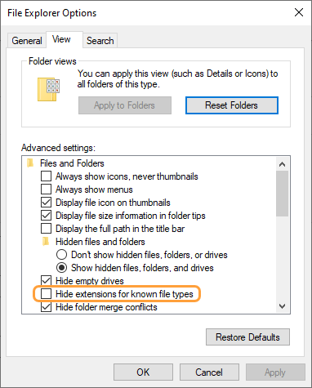Toggle Display file size information in folder tips
312x388 pixels.
point(46,216)
